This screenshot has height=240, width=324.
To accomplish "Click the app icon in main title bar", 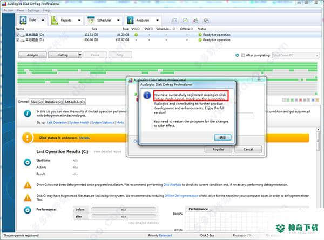I will tap(4, 4).
